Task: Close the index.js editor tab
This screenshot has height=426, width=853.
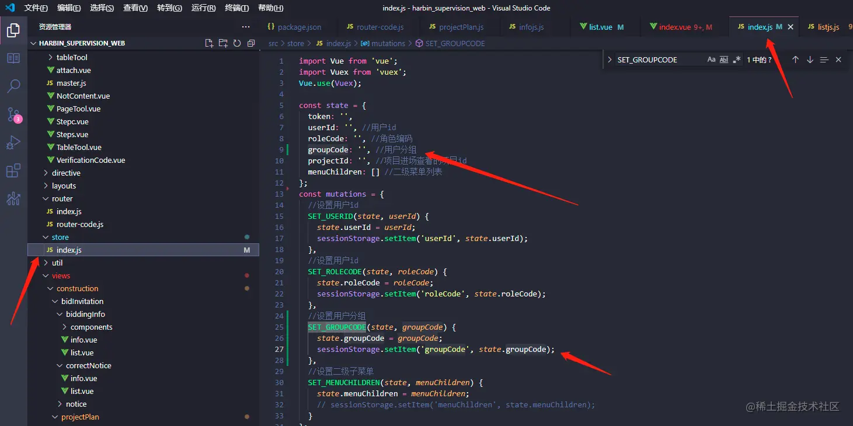Action: [791, 27]
